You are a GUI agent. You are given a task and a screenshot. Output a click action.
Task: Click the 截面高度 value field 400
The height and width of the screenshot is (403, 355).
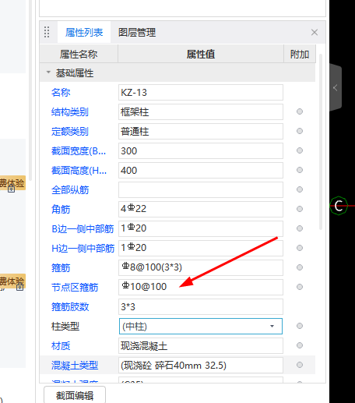pyautogui.click(x=201, y=170)
